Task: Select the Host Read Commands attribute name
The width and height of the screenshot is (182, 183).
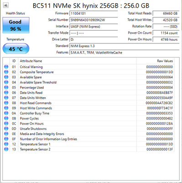Action: 36,103
